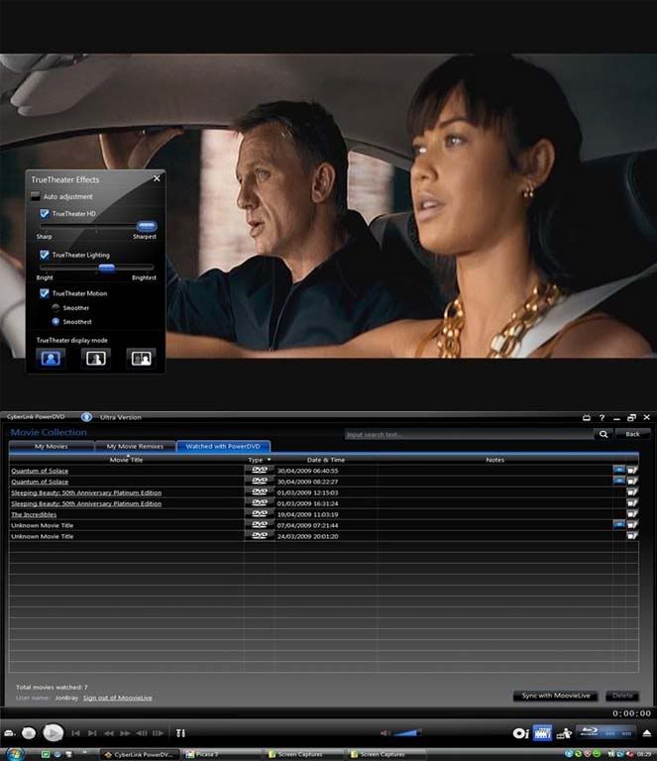The width and height of the screenshot is (657, 761).
Task: Click CyberLink PowerDVD taskbar button
Action: (x=140, y=754)
